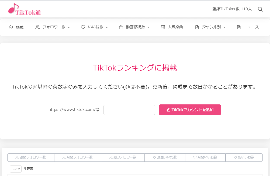Open the 月間フォロワー数 tab

[x=77, y=157]
